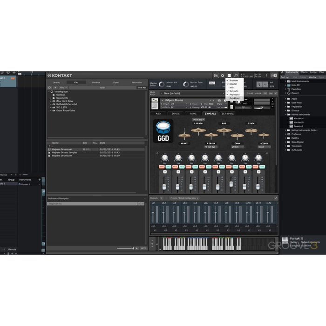Click the Import button in file browser

pyautogui.click(x=102, y=88)
